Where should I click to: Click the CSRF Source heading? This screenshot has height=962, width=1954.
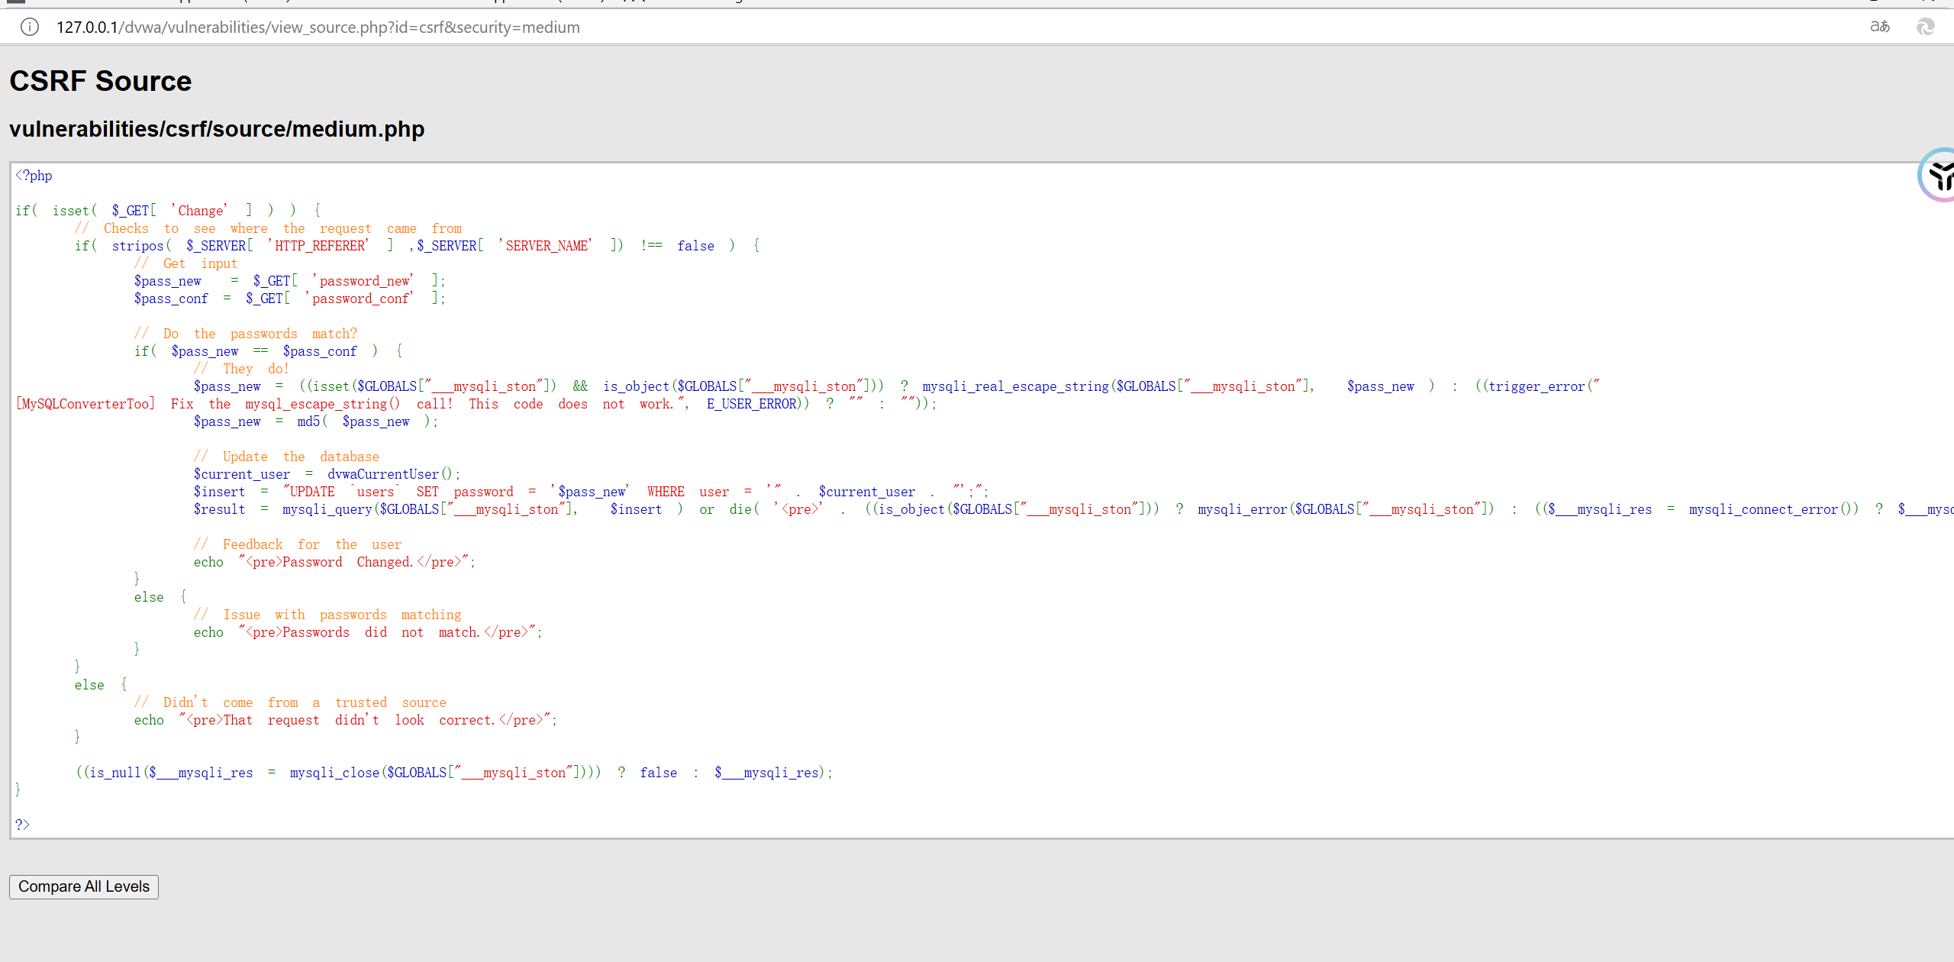(100, 81)
